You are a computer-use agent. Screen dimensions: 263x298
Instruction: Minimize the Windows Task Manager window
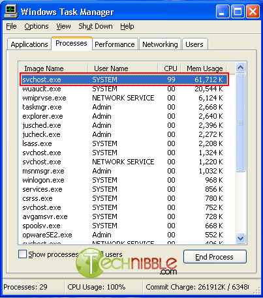click(223, 12)
